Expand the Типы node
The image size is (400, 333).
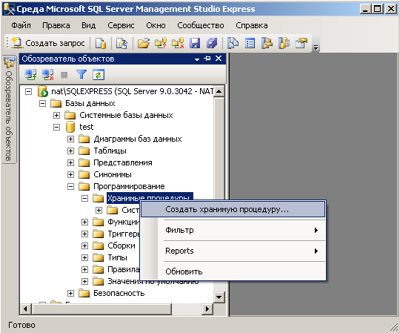point(84,257)
